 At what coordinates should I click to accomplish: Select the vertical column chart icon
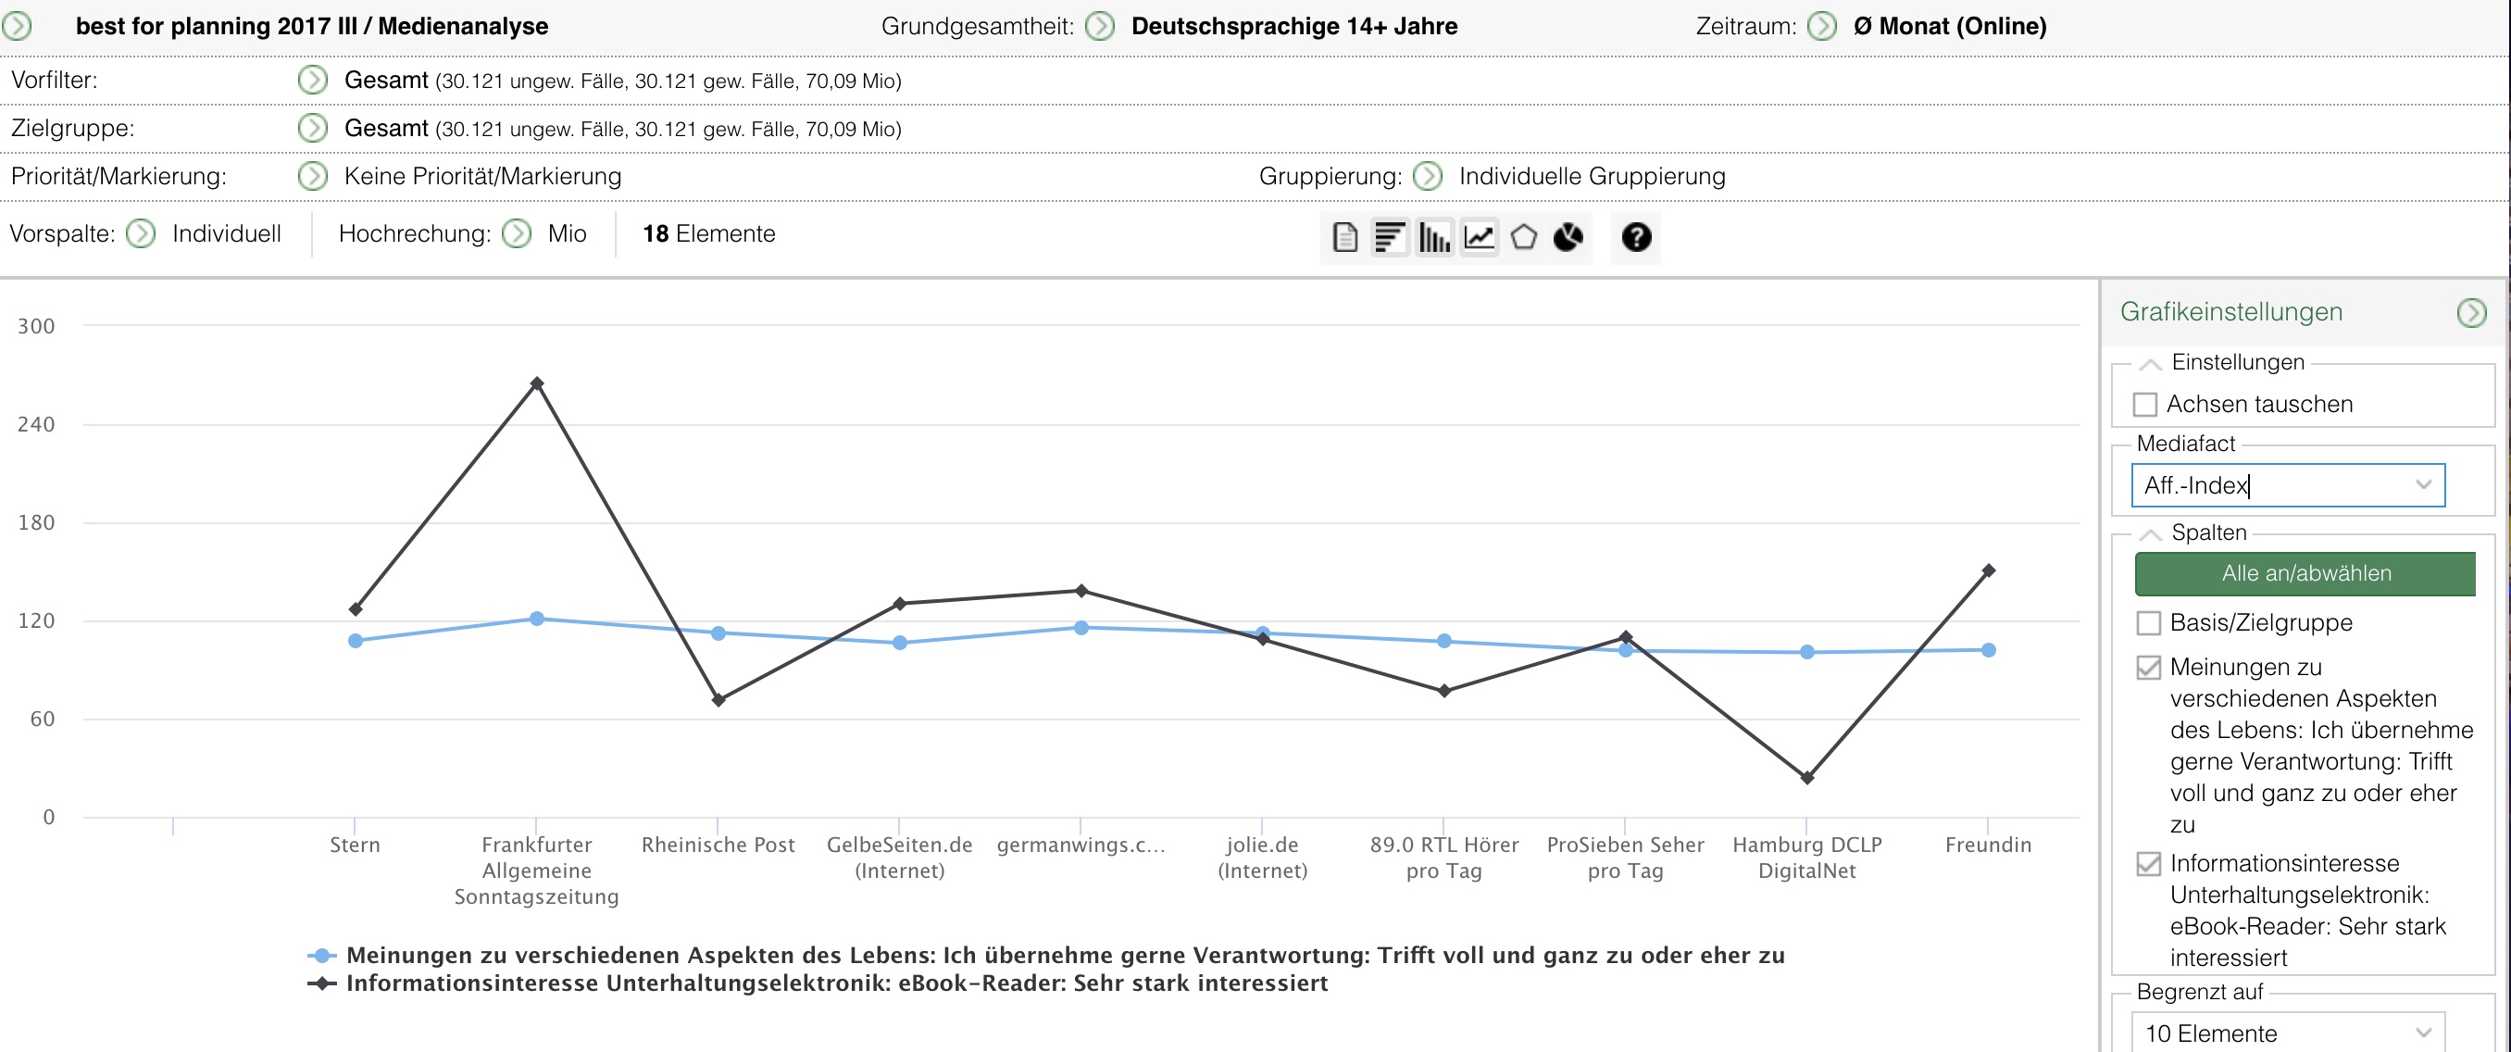[x=1434, y=237]
